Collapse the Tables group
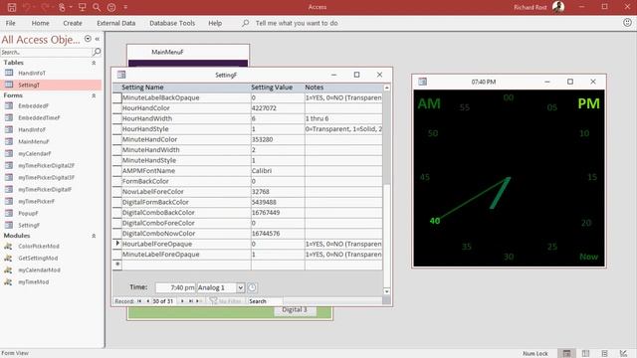 94,63
